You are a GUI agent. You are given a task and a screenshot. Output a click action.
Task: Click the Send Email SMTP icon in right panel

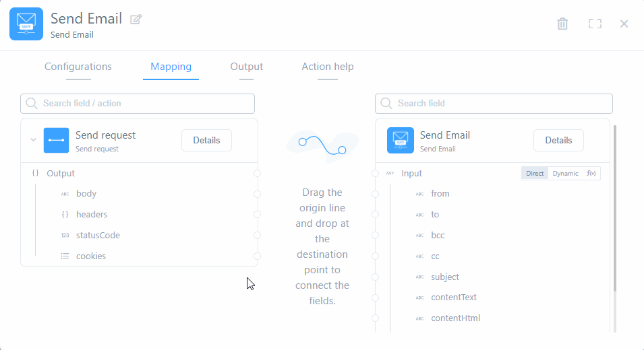(401, 141)
